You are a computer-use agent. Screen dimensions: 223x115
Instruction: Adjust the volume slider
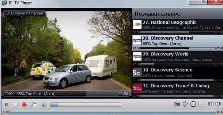86,105
